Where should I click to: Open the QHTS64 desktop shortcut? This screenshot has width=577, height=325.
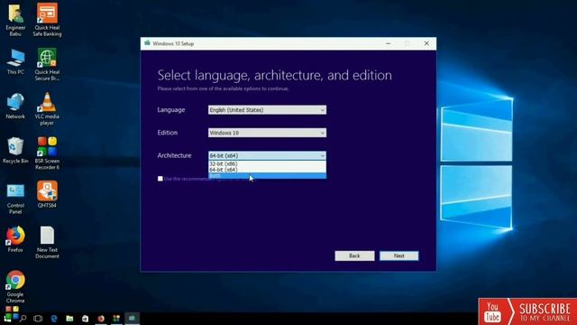pyautogui.click(x=47, y=195)
